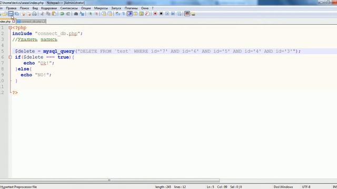Click the mysql_query function name on line 5

pyautogui.click(x=58, y=51)
